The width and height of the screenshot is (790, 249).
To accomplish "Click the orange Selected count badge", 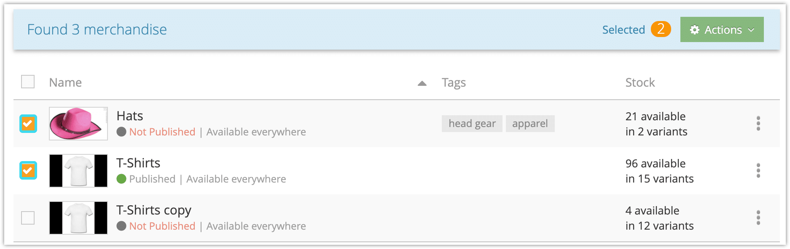I will [x=661, y=29].
